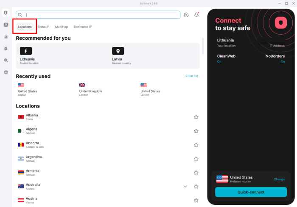Open the Antivirus bug icon in sidebar
Viewport: 297px width, 207px height.
(6, 49)
